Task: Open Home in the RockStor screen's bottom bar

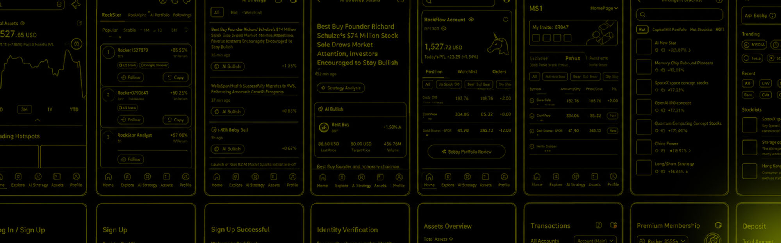Action: (x=108, y=180)
